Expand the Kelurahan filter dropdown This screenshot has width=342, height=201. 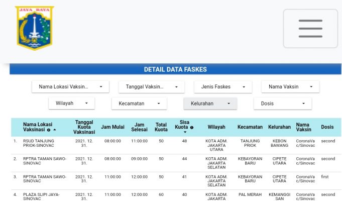pos(210,104)
